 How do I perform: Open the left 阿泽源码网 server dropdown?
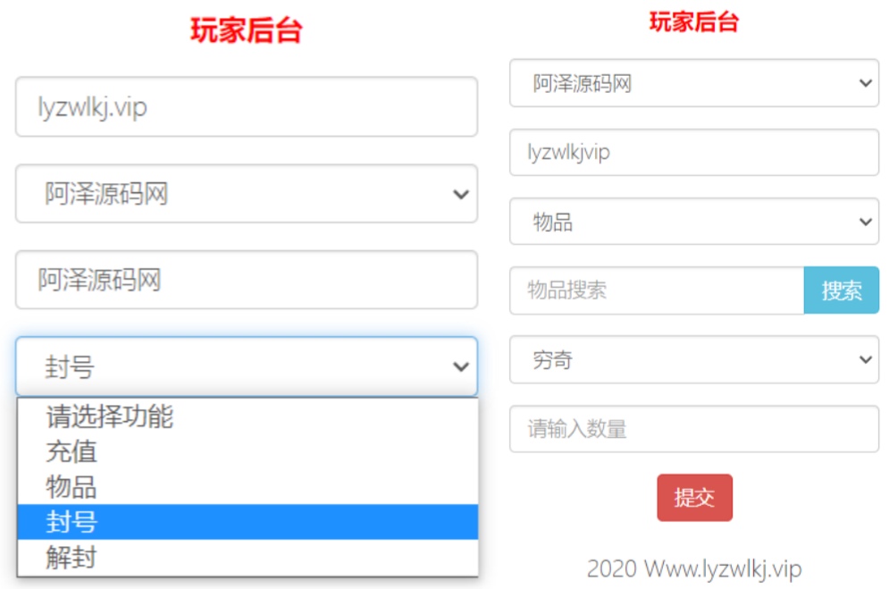pyautogui.click(x=246, y=193)
